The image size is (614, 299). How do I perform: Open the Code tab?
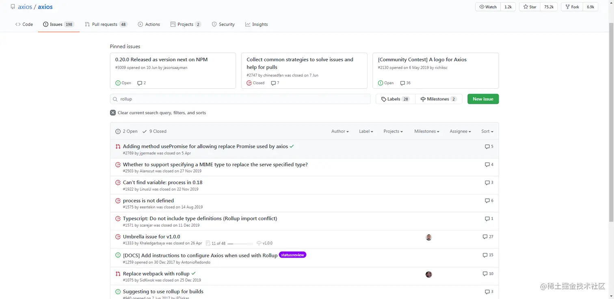24,24
